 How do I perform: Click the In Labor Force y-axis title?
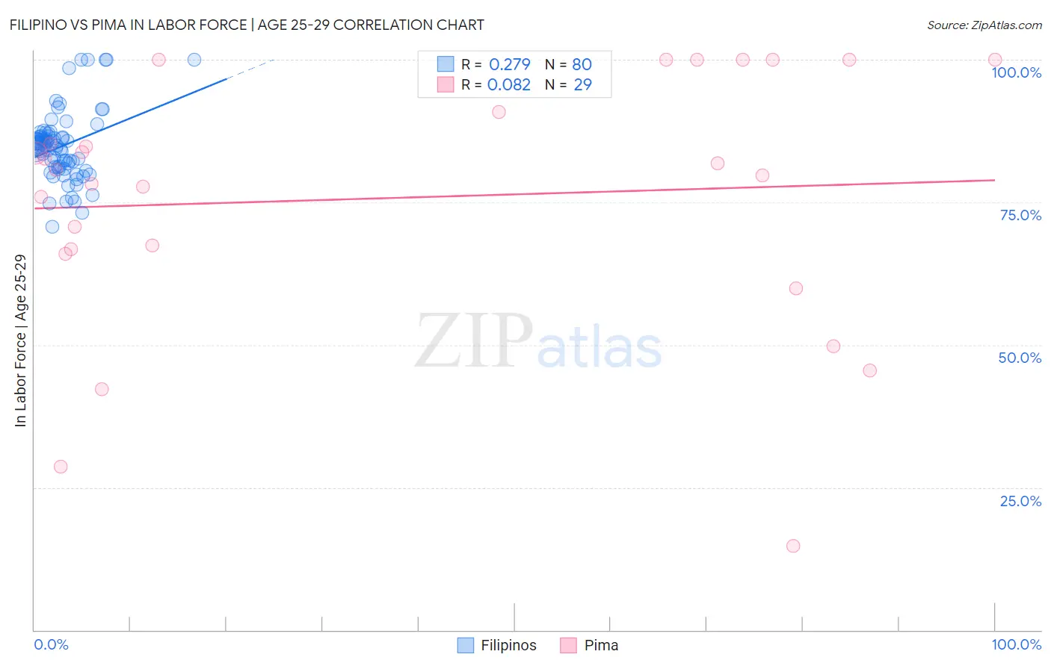coord(20,340)
